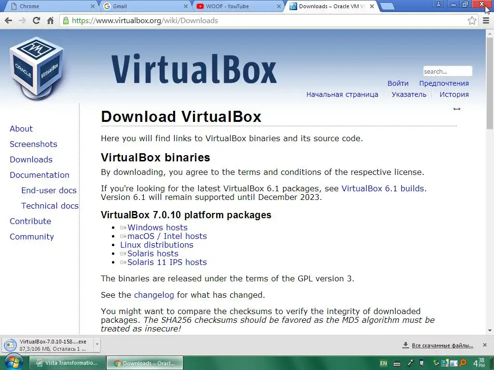Screen dimensions: 494x370
Task: Click the orange magnifier tray icon
Action: [463, 363]
